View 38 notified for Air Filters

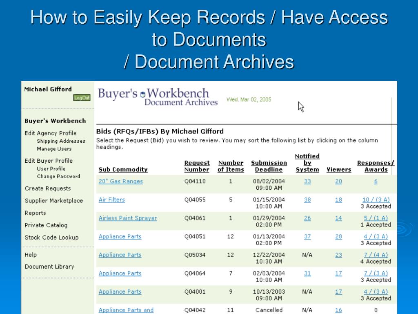coord(307,200)
